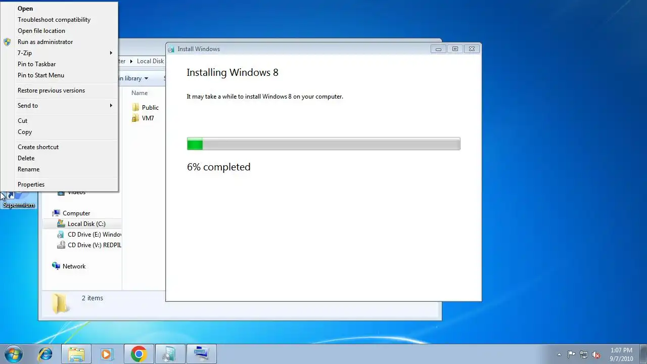Choose Create shortcut
The image size is (647, 364).
(60, 147)
